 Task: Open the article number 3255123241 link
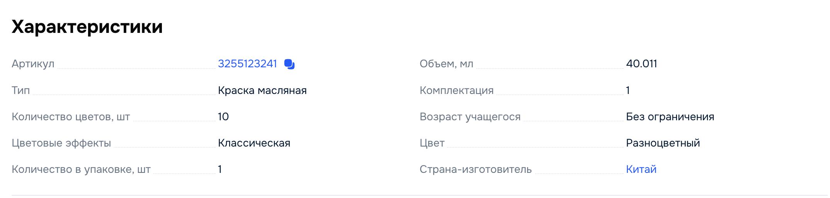click(x=247, y=64)
